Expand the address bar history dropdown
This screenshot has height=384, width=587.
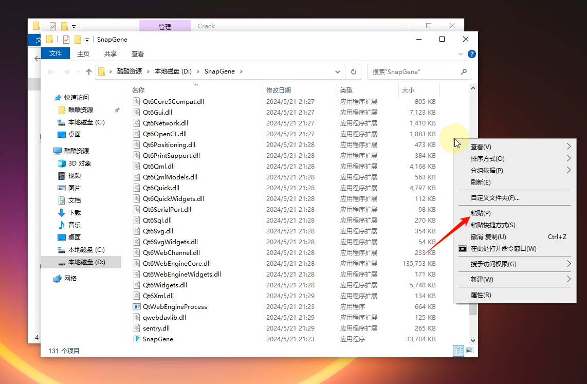[x=338, y=72]
